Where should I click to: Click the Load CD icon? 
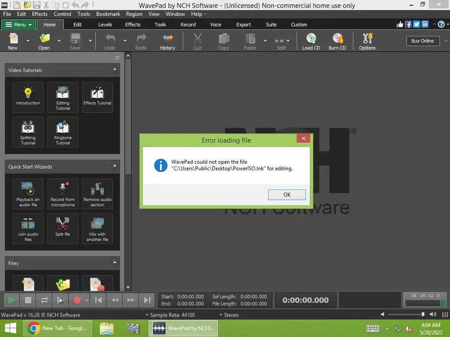pyautogui.click(x=311, y=41)
